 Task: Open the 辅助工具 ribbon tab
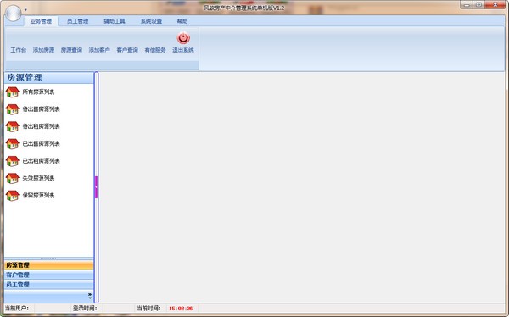point(115,21)
